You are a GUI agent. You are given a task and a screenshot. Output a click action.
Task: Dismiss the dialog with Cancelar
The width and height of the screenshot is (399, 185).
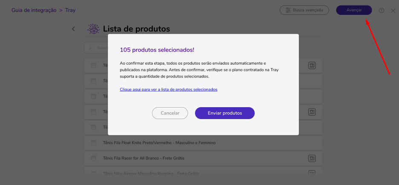click(x=170, y=113)
